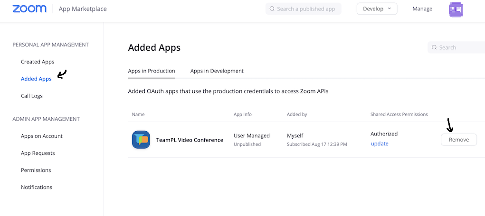Open Permissions in admin section
Viewport: 485px width, 216px height.
(x=36, y=170)
